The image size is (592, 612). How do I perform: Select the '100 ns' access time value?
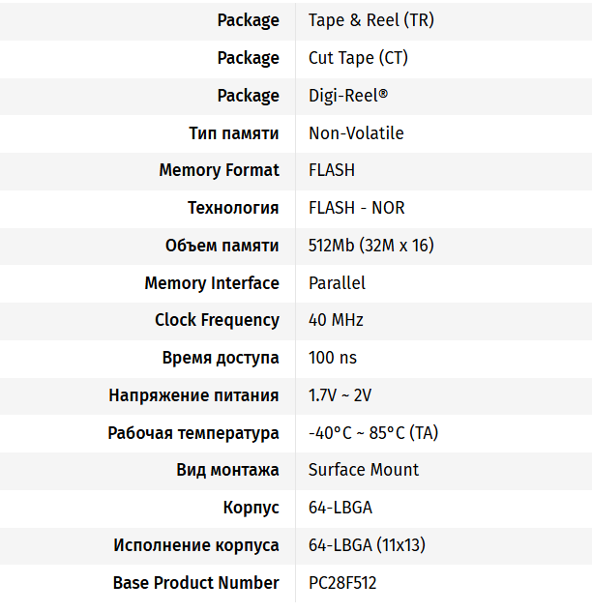pos(333,358)
